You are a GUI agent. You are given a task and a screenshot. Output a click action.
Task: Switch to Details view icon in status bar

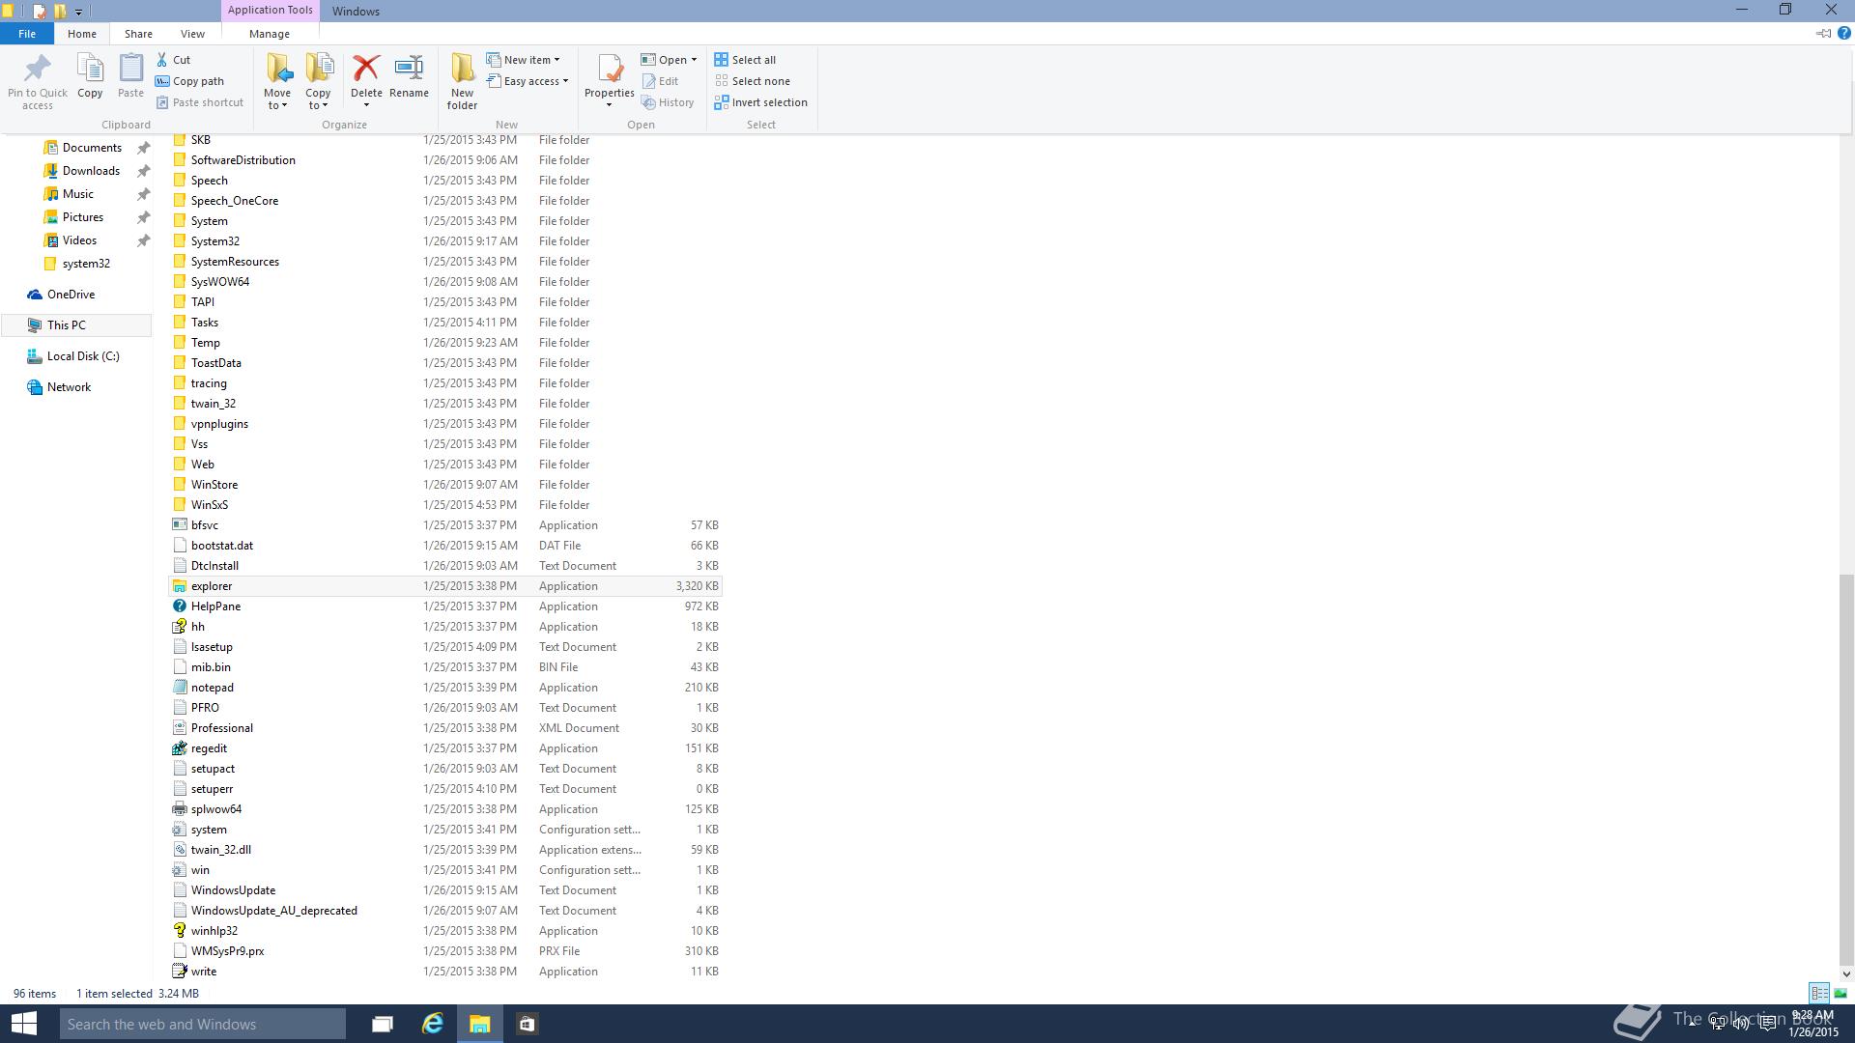click(1819, 993)
